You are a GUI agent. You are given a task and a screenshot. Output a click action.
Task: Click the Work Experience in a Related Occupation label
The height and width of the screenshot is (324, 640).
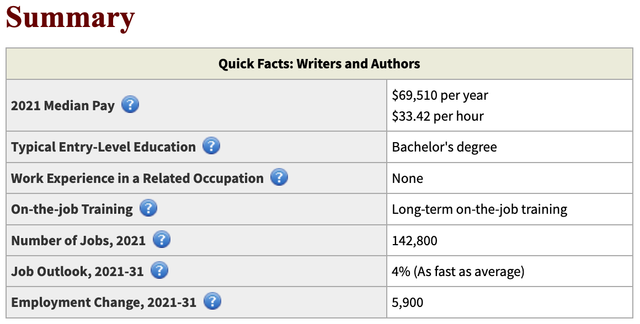coord(137,178)
